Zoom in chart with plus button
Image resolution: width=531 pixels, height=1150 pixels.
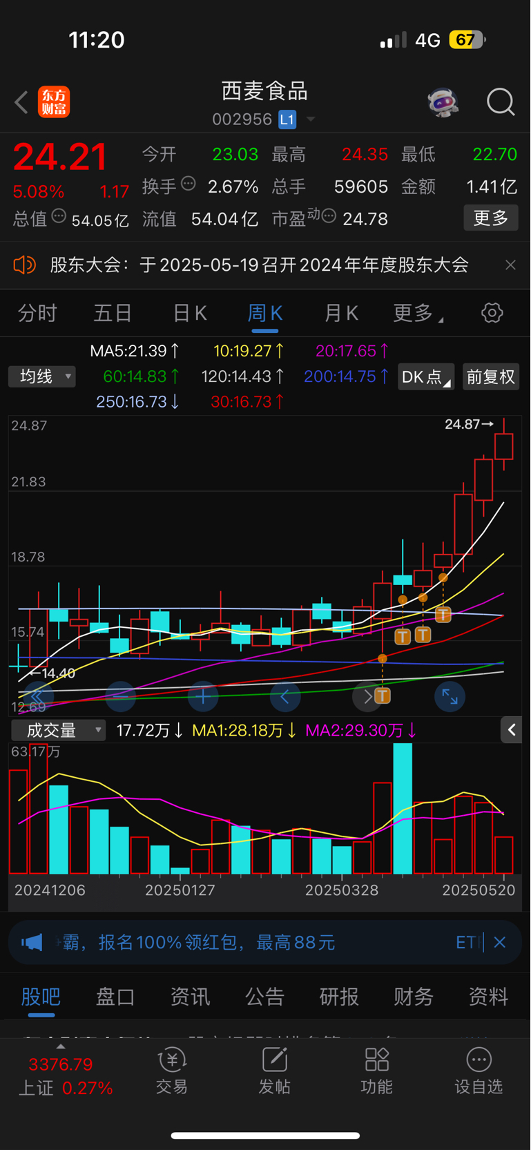point(203,697)
